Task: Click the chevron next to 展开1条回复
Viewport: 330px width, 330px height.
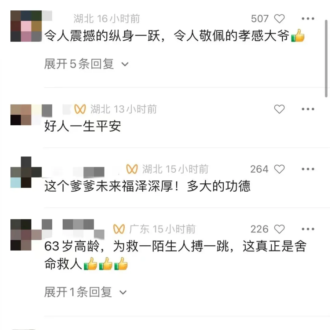Action: point(123,292)
